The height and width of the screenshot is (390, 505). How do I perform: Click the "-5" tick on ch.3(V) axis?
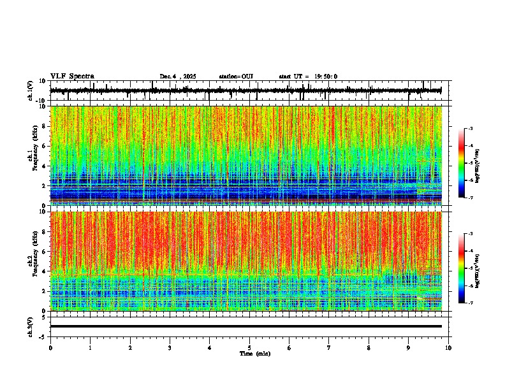[43, 337]
